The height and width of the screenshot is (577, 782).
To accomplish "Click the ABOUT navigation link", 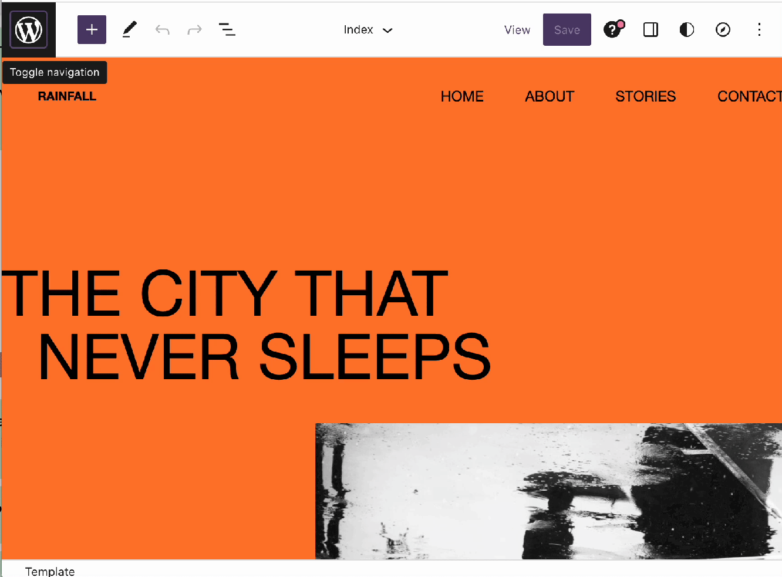I will [x=550, y=96].
